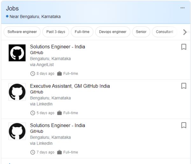Screen dimensions: 191x164
Task: Apply the "Past 3 days" filter chip
Action: click(56, 32)
